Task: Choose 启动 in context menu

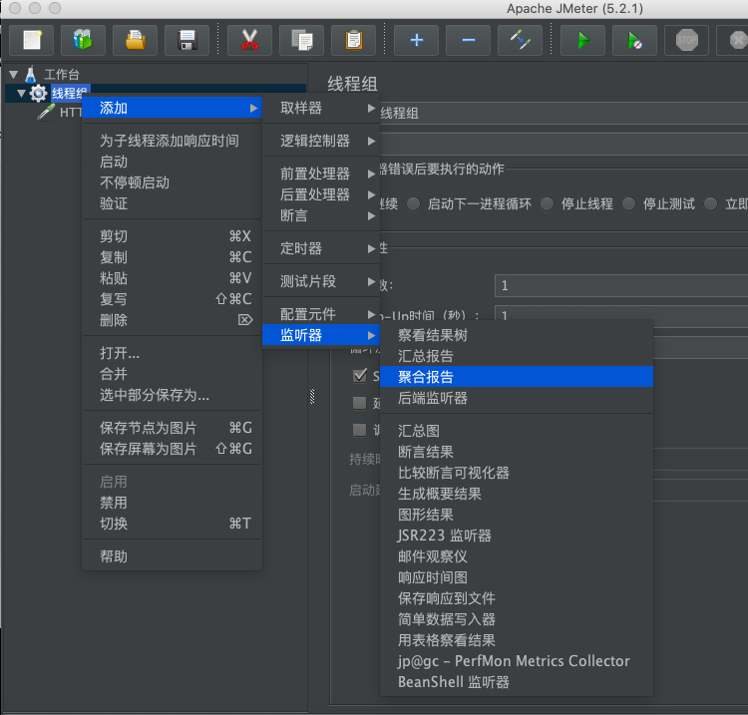Action: (172, 162)
